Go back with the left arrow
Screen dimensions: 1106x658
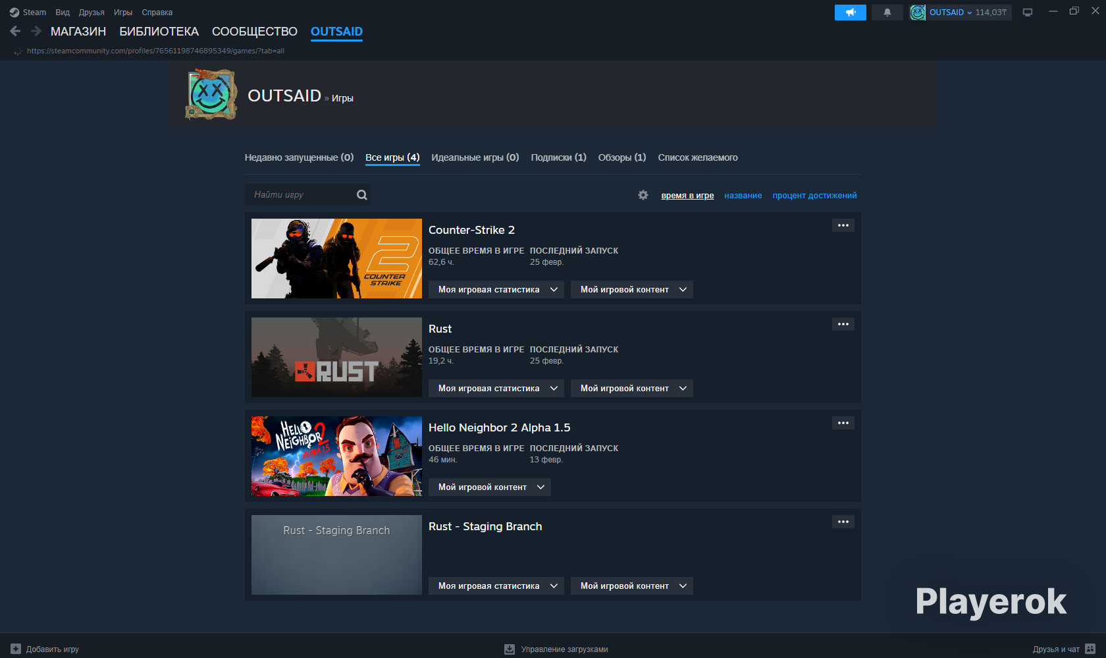(15, 31)
